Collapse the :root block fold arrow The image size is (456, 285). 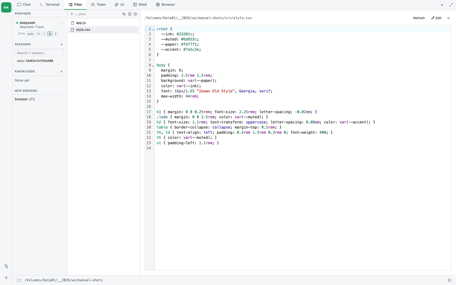point(153,30)
